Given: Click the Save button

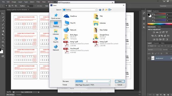Looking at the screenshot, I should tap(120, 81).
